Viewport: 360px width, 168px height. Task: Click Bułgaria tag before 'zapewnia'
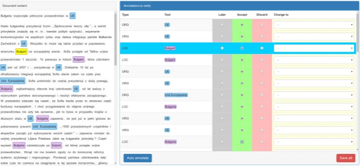tap(42, 119)
